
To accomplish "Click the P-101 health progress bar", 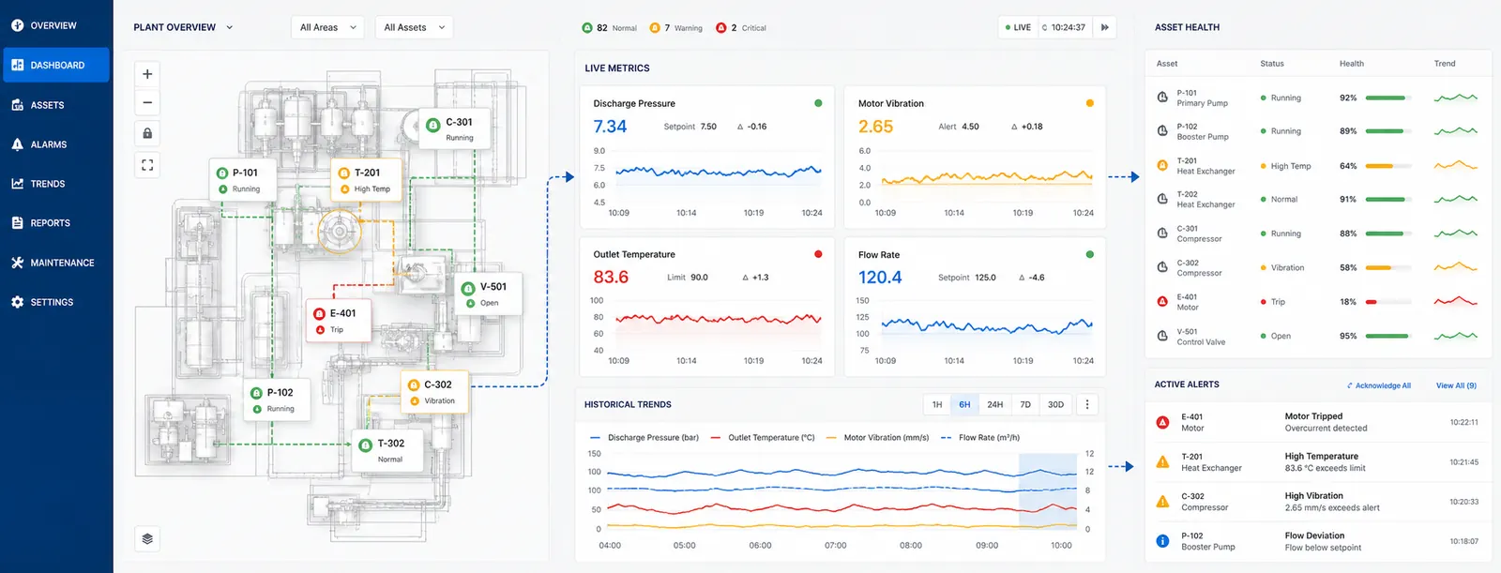I will click(x=1388, y=98).
